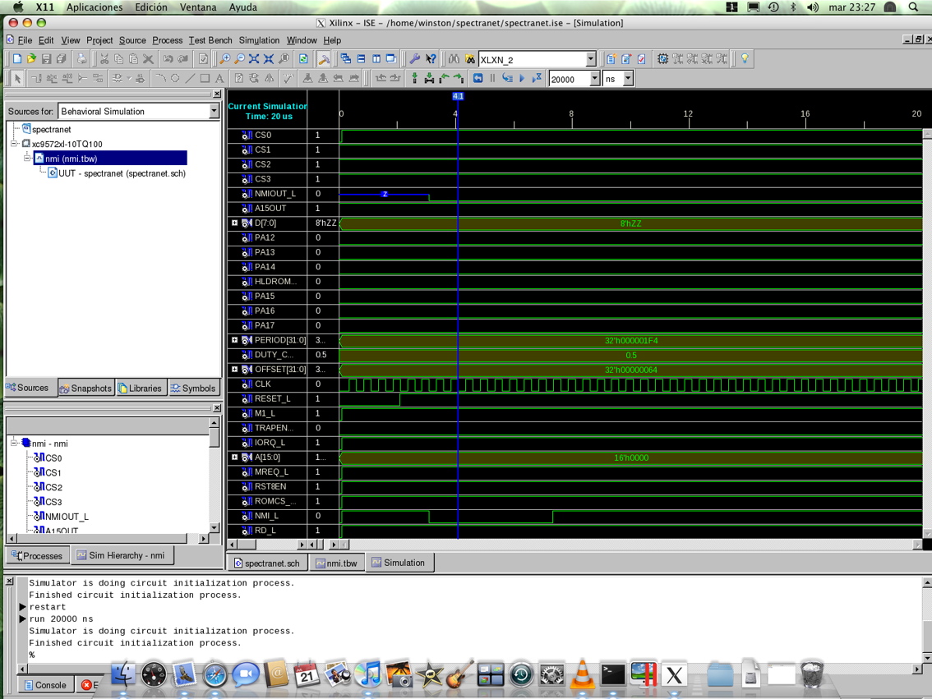Click the Spotlight magnifier in menu bar

click(x=914, y=7)
